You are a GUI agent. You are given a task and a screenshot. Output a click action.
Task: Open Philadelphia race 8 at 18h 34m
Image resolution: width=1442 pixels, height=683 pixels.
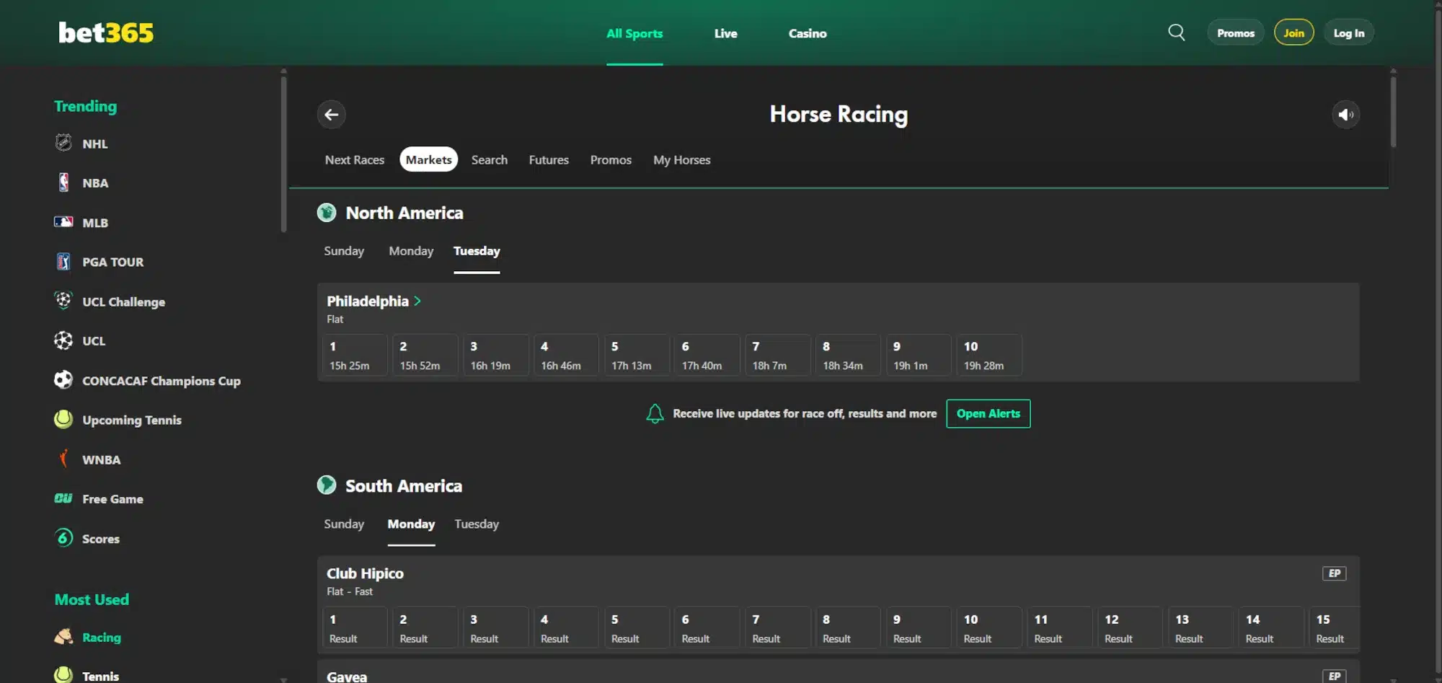tap(849, 356)
